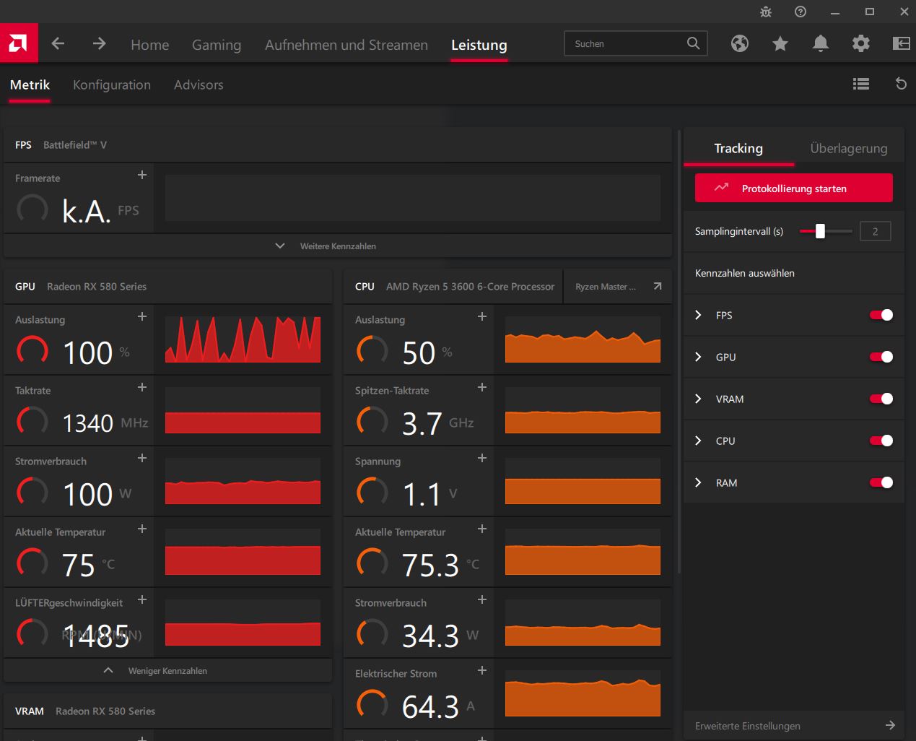Switch to list view icon
This screenshot has width=916, height=741.
(x=861, y=84)
